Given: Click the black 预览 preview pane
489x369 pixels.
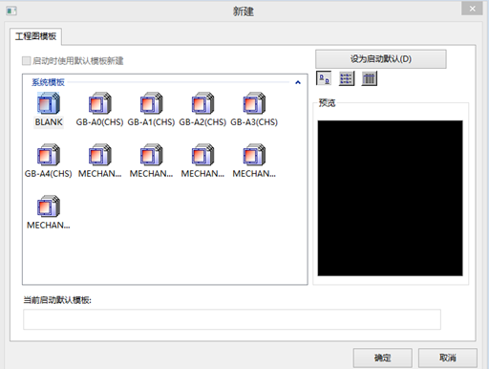Looking at the screenshot, I should coord(390,198).
